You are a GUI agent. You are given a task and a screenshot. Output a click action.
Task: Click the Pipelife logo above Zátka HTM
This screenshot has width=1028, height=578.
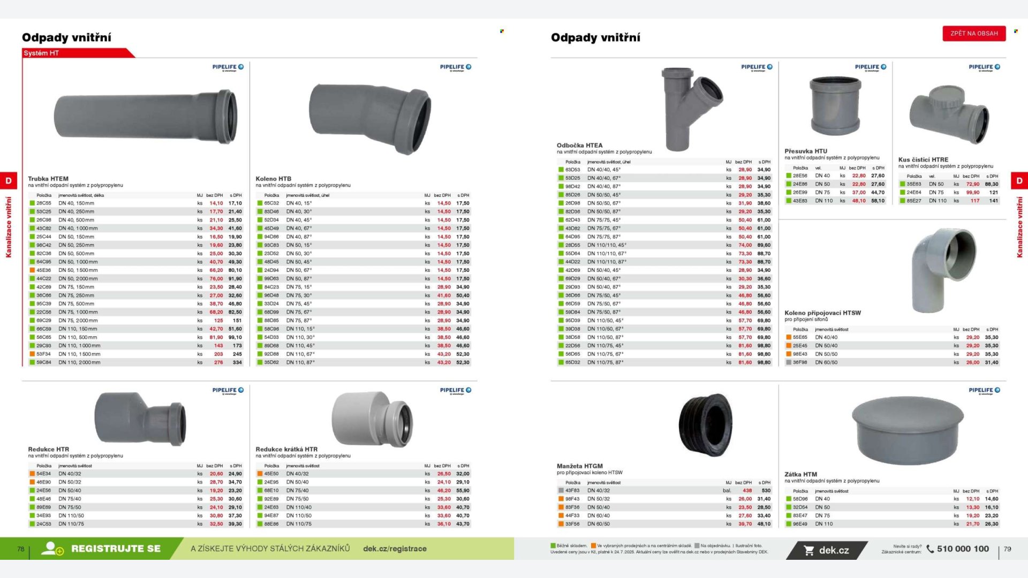pos(984,391)
